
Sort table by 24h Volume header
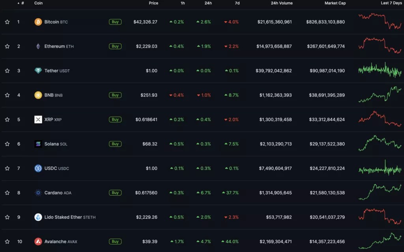point(282,3)
